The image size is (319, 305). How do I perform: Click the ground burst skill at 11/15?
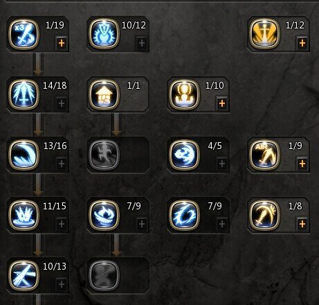click(x=24, y=216)
